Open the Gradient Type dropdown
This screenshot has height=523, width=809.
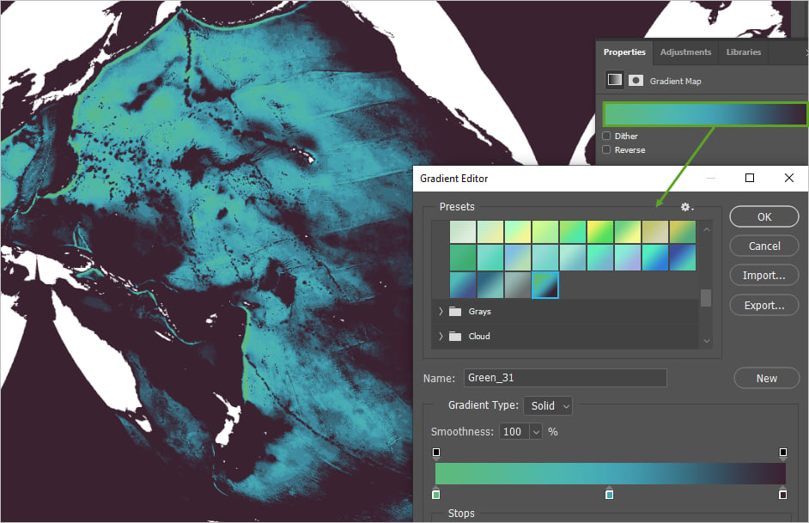(x=547, y=405)
